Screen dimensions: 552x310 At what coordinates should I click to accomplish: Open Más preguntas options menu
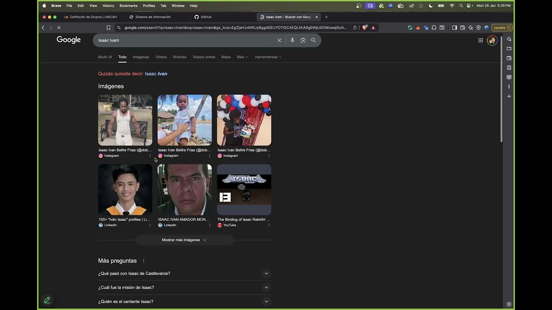click(144, 261)
